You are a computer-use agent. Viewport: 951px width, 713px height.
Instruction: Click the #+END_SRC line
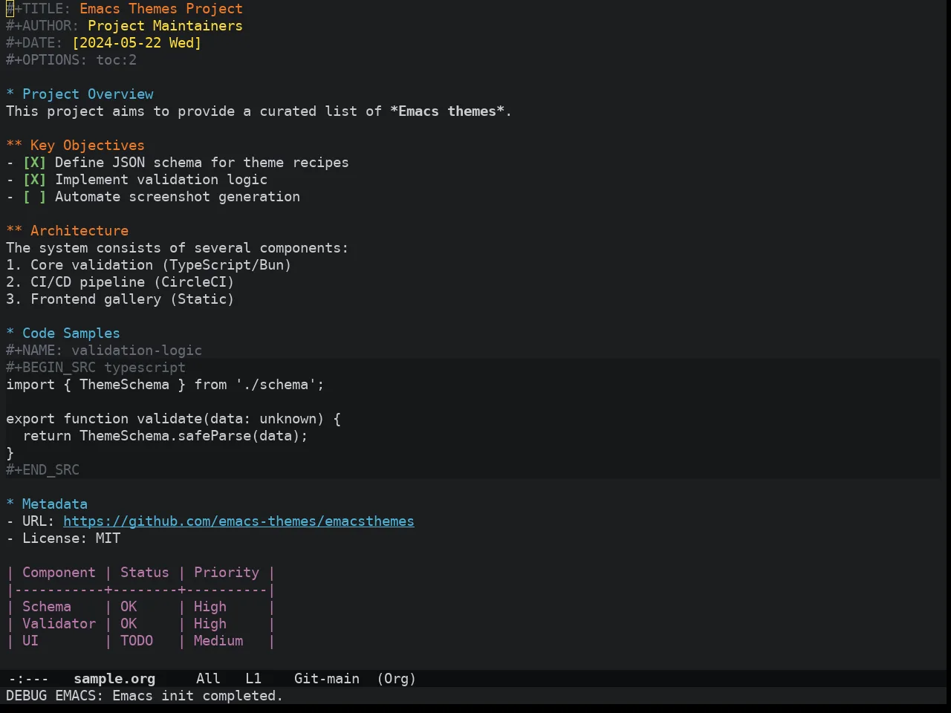click(x=42, y=470)
